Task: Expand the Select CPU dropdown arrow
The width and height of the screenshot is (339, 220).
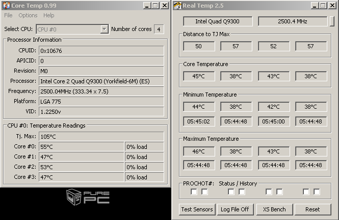Action: (x=104, y=29)
